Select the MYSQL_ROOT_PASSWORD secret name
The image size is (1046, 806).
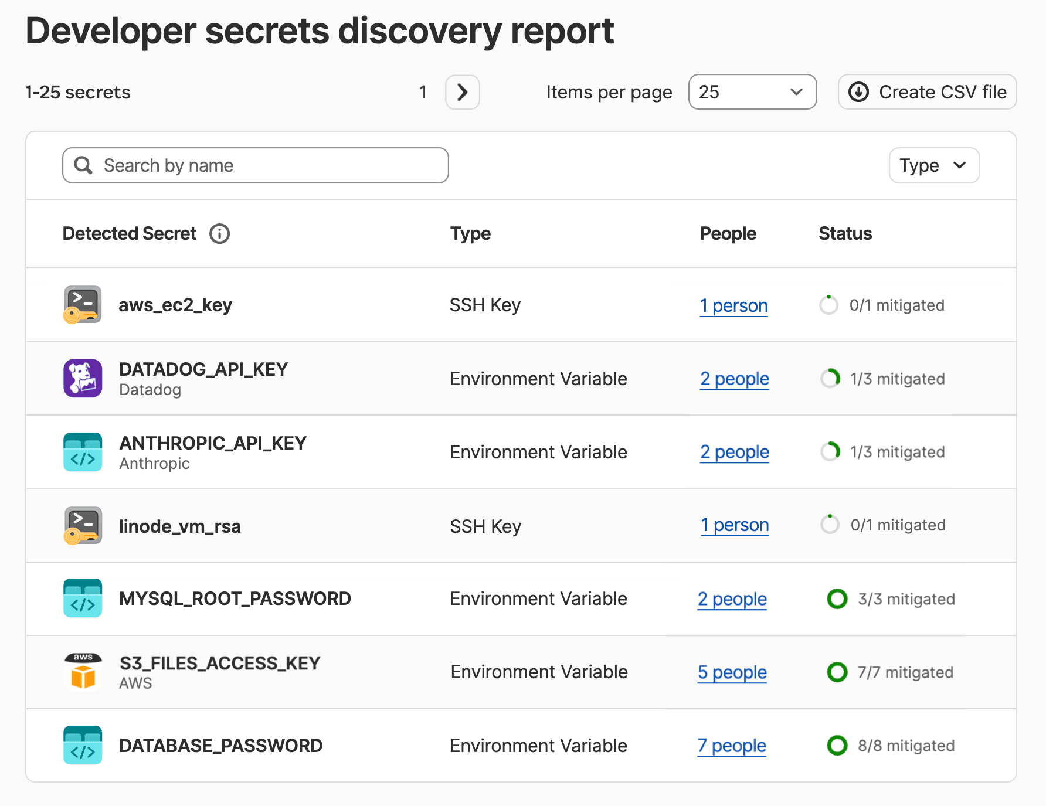[x=235, y=598]
